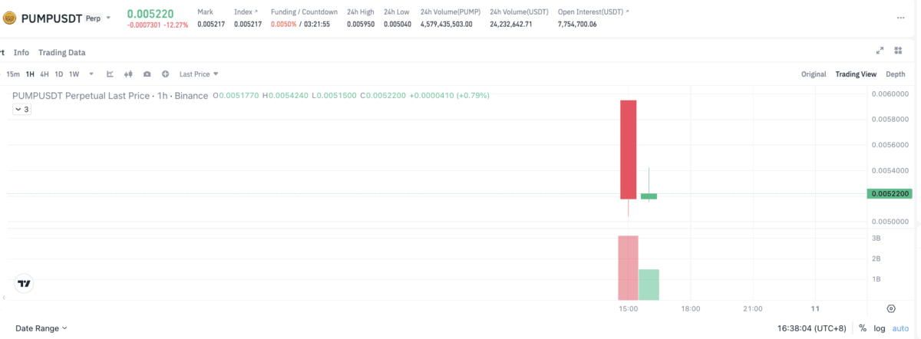Open chart settings target icon at bottom right
Image resolution: width=921 pixels, height=339 pixels.
[891, 308]
